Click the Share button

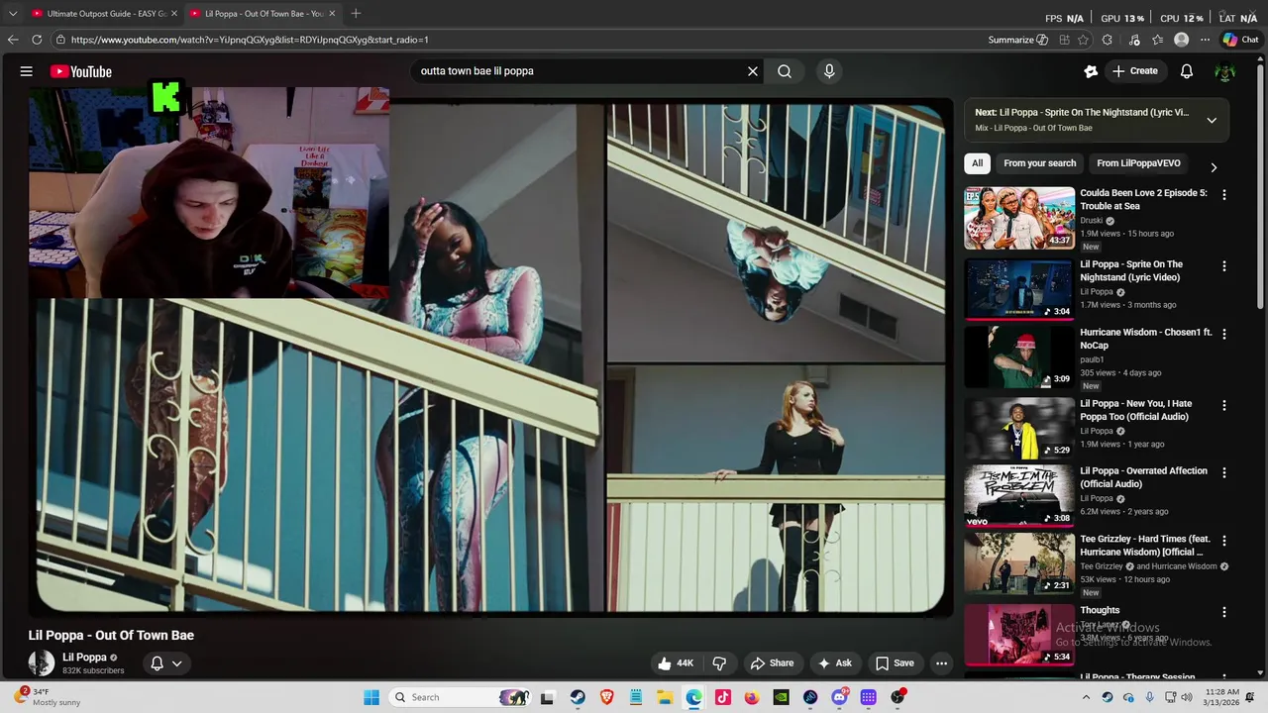773,663
